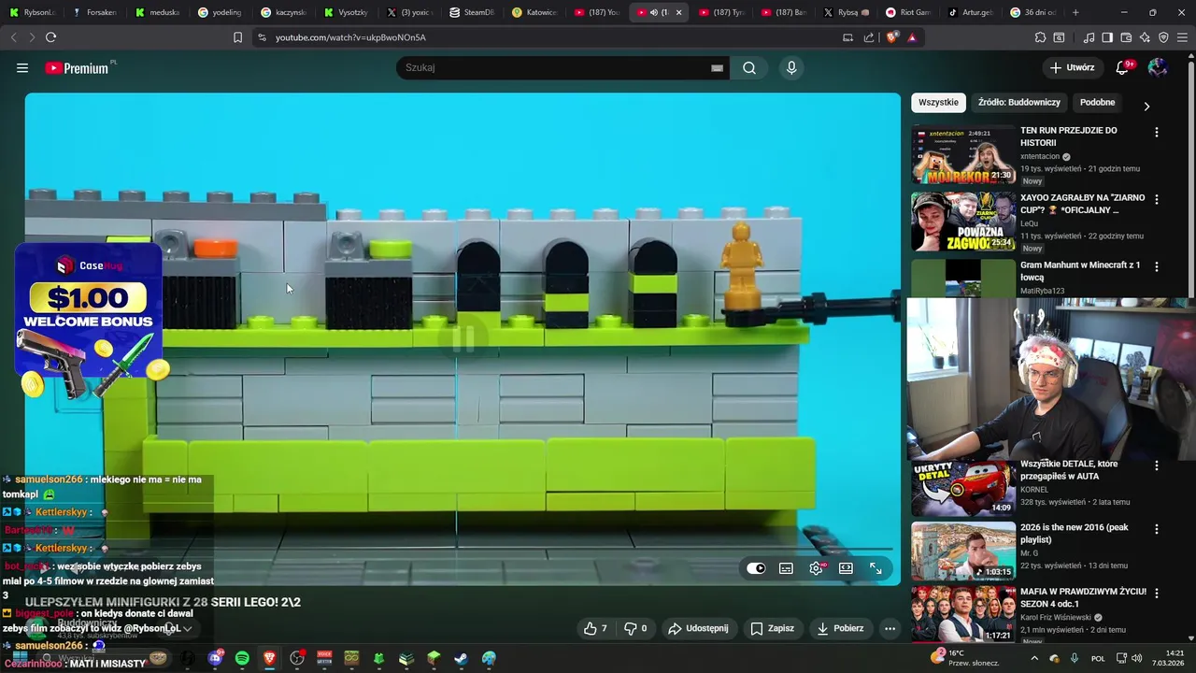Open Brave Wallet icon
Viewport: 1196px width, 673px height.
pos(1126,37)
